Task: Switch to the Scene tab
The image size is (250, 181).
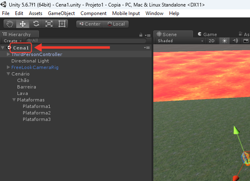Action: [173, 34]
